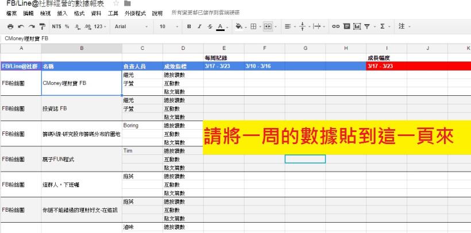Screen dimensions: 471x233
Task: Open the 123 number formats dropdown
Action: pos(100,26)
